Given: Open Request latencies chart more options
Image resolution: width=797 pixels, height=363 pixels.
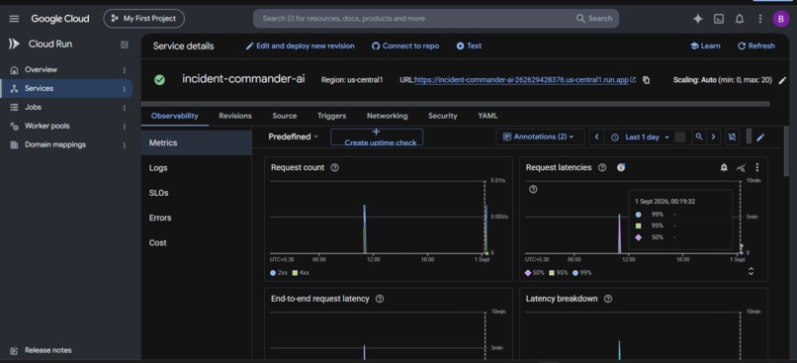Looking at the screenshot, I should pyautogui.click(x=756, y=168).
